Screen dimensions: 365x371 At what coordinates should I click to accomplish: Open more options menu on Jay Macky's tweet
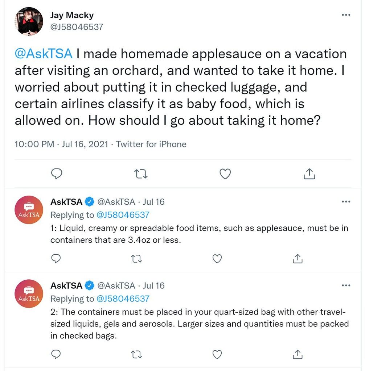[x=346, y=15]
